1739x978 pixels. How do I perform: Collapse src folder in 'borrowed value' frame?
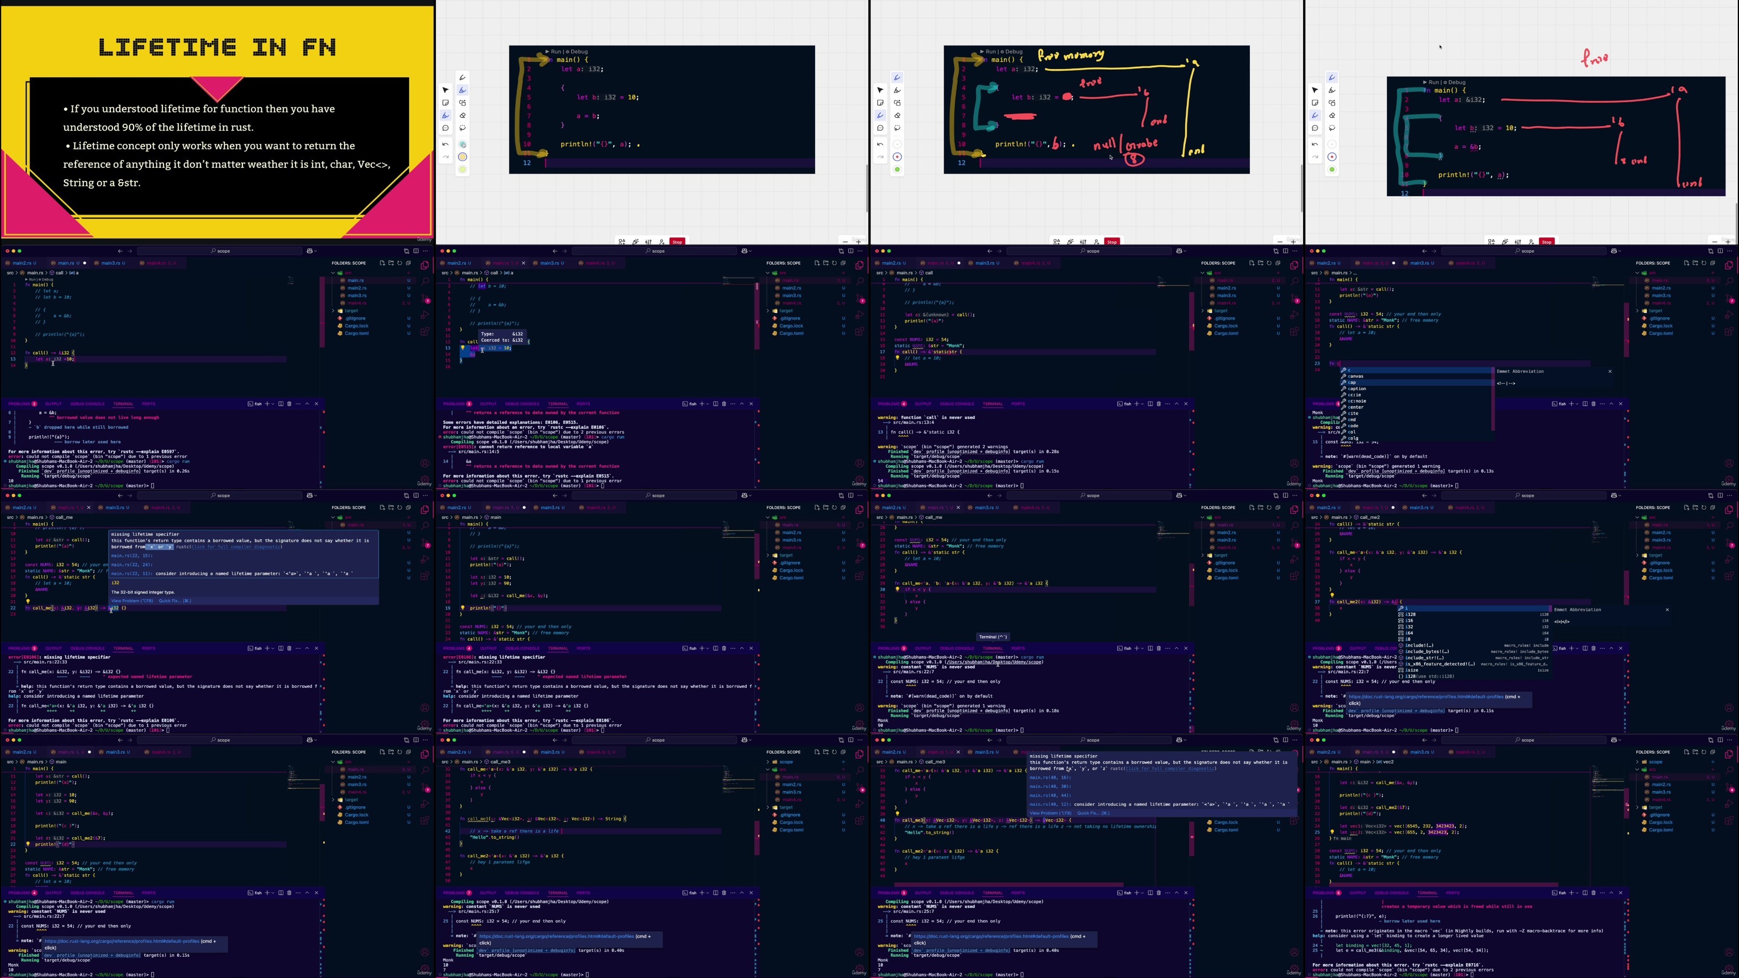click(x=334, y=273)
